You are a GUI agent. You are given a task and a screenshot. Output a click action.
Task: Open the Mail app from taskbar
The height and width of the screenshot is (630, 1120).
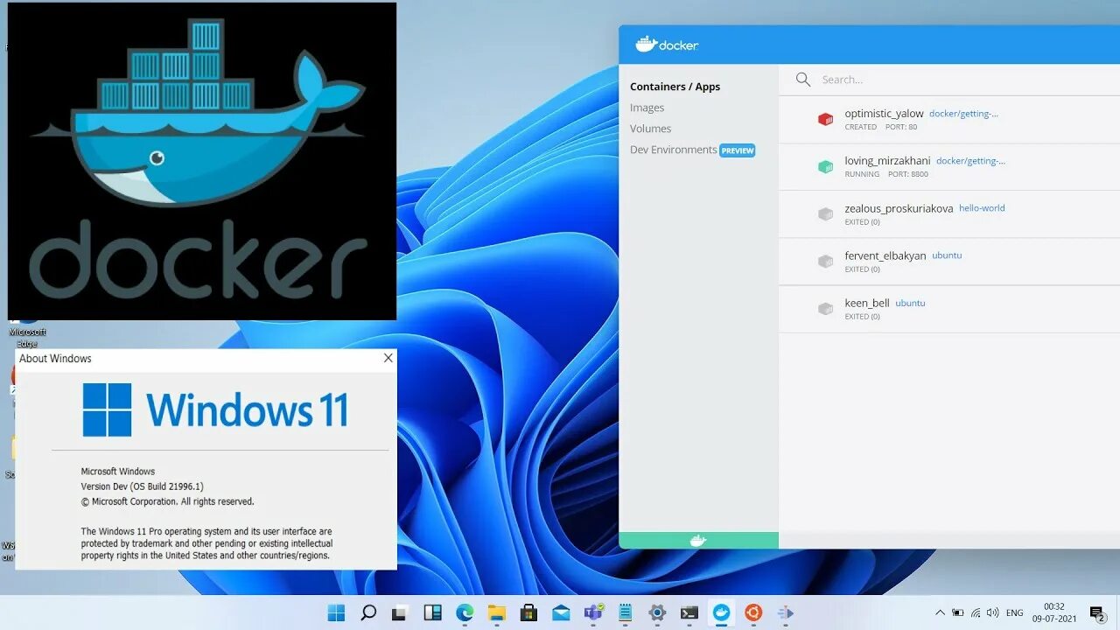tap(561, 612)
